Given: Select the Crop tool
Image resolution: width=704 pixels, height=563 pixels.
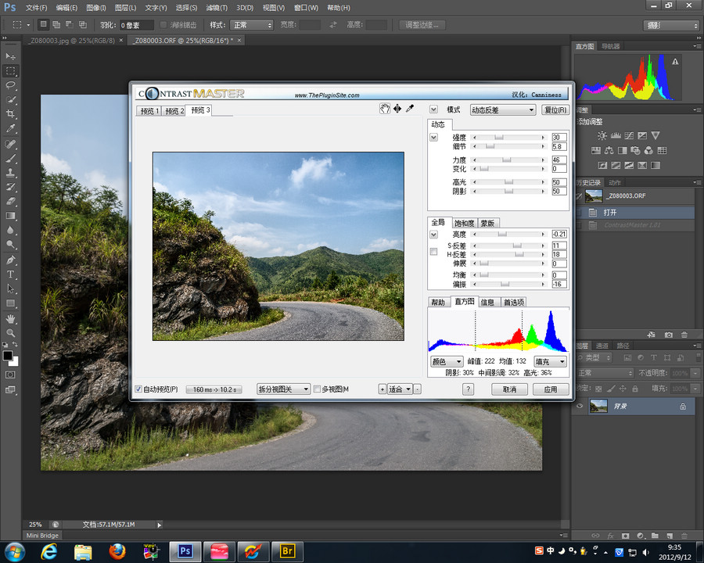Looking at the screenshot, I should point(11,114).
